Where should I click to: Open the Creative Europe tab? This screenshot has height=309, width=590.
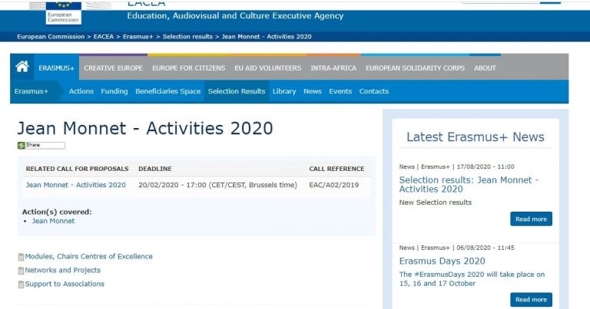[113, 68]
